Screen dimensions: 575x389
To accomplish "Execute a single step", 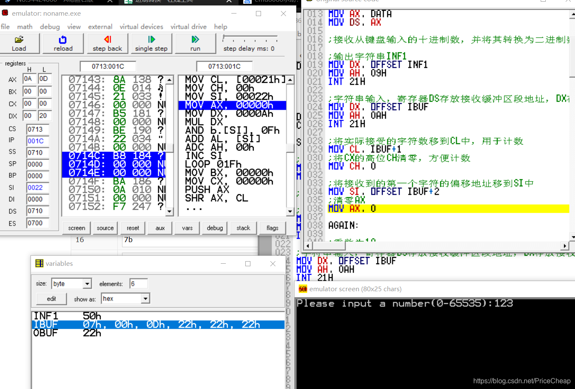I will click(151, 44).
